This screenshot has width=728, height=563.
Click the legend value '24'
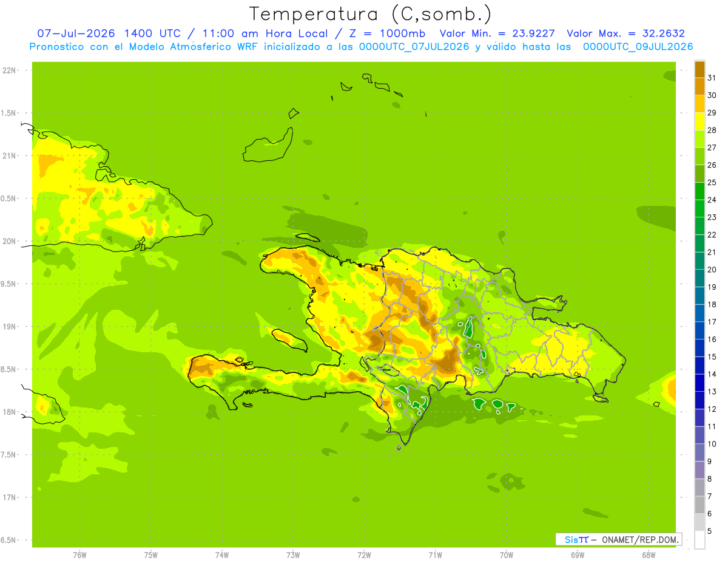712,200
